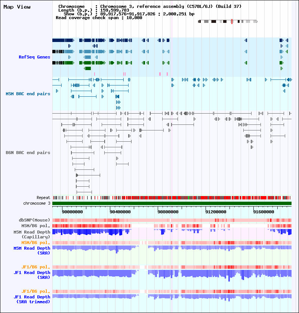Image resolution: width=299 pixels, height=313 pixels.
Task: Click the isolated dark blue gene arrow near 91500000
Action: pos(246,40)
